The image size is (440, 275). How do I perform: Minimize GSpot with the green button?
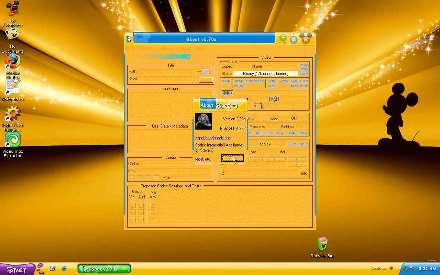pos(283,38)
